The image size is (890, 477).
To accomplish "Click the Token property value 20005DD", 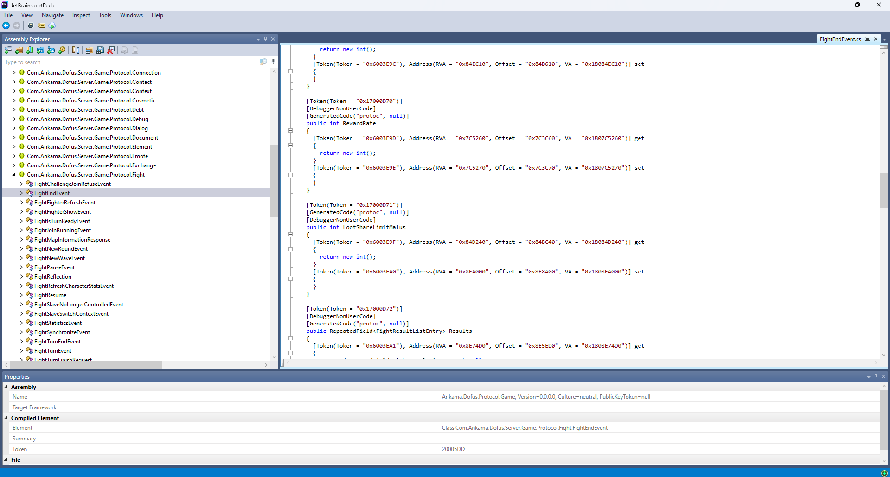I will tap(453, 449).
